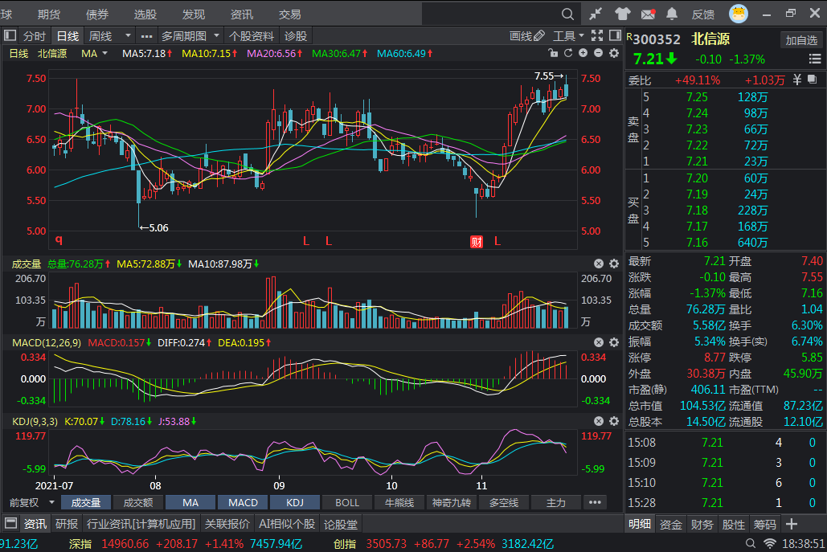This screenshot has width=827, height=552.
Task: Expand the 前复权 adjustment dropdown
Action: tap(52, 503)
